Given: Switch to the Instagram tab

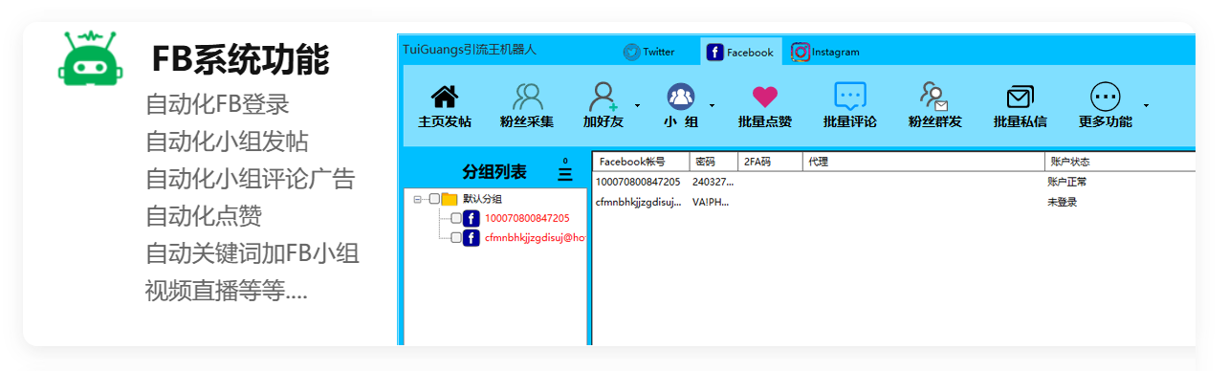Looking at the screenshot, I should [x=825, y=52].
